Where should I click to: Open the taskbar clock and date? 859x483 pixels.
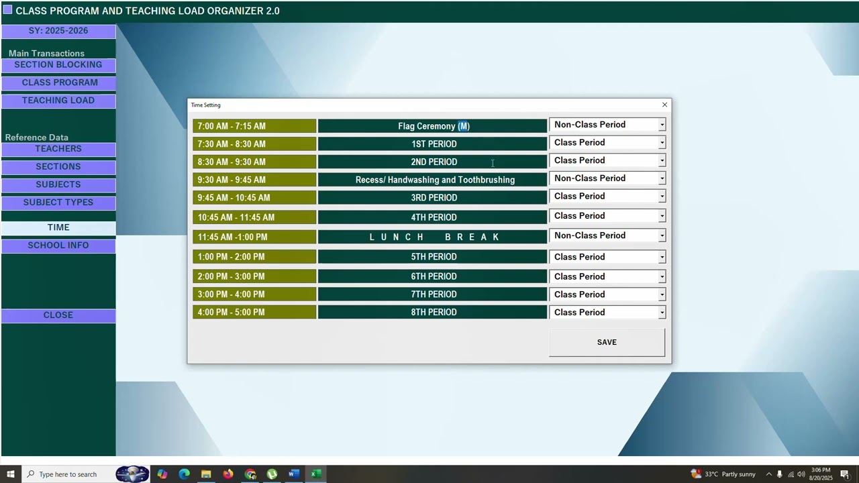point(821,474)
